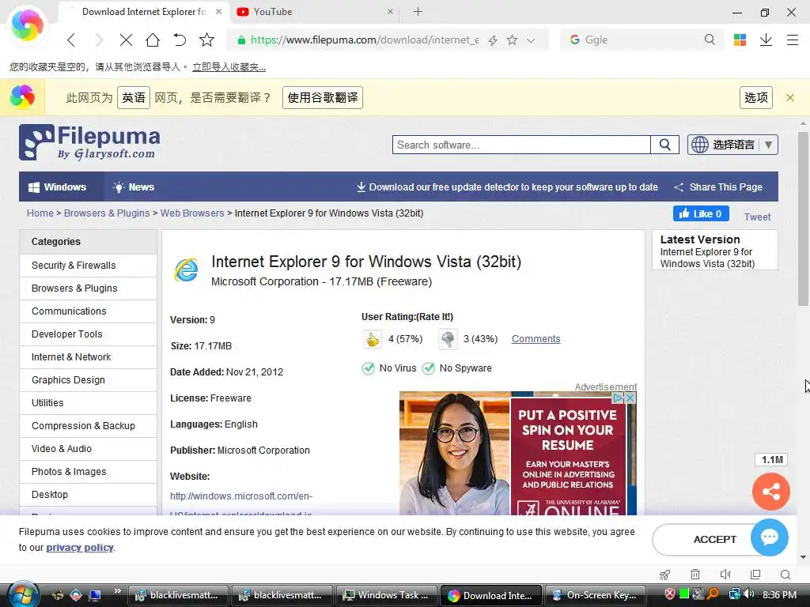The image size is (810, 607).
Task: Click the thumbs up rating icon
Action: coord(373,340)
